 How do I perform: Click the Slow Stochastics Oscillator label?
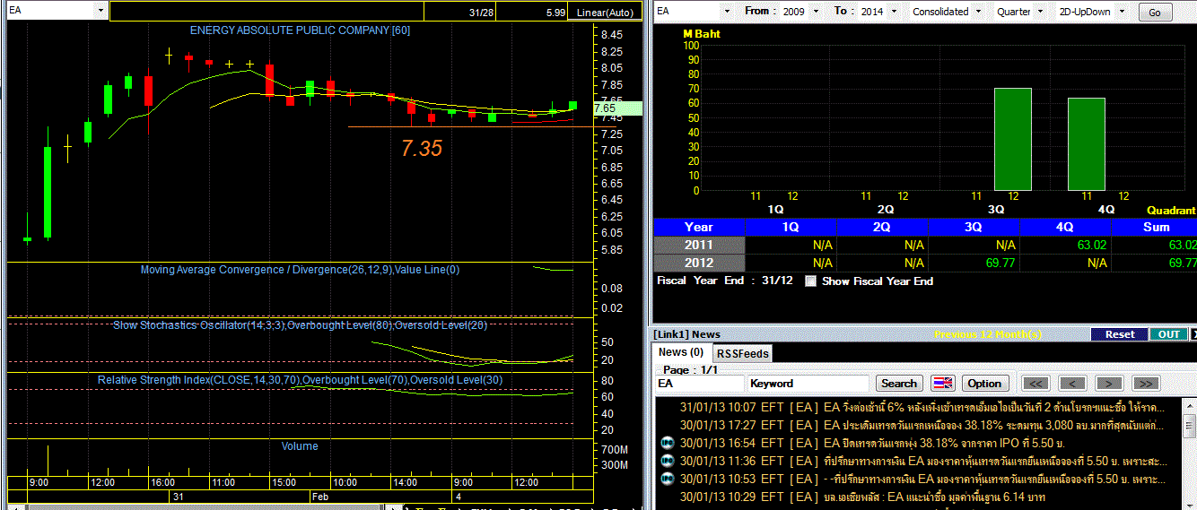pyautogui.click(x=300, y=325)
